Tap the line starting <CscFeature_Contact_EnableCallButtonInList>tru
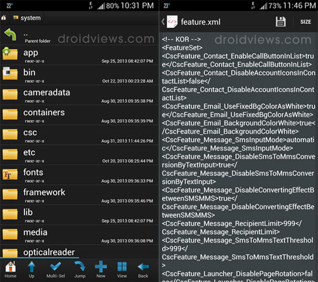The height and width of the screenshot is (282, 318). pos(238,56)
